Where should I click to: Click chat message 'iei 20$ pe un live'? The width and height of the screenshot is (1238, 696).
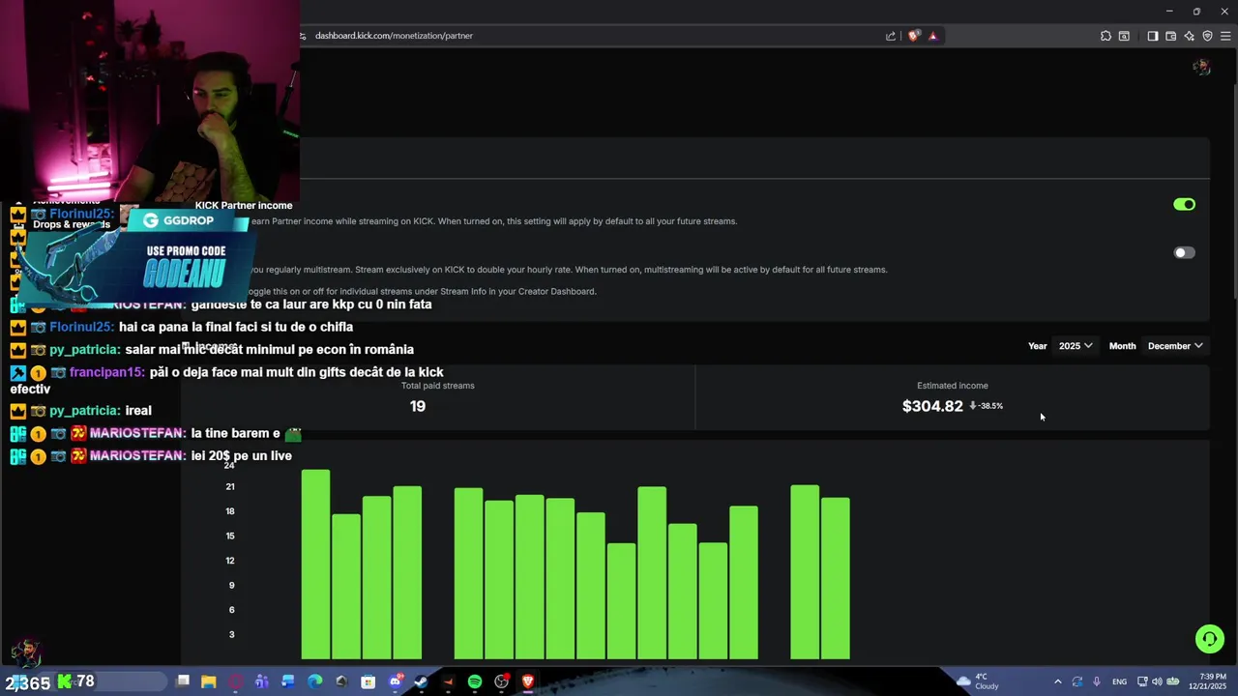242,455
